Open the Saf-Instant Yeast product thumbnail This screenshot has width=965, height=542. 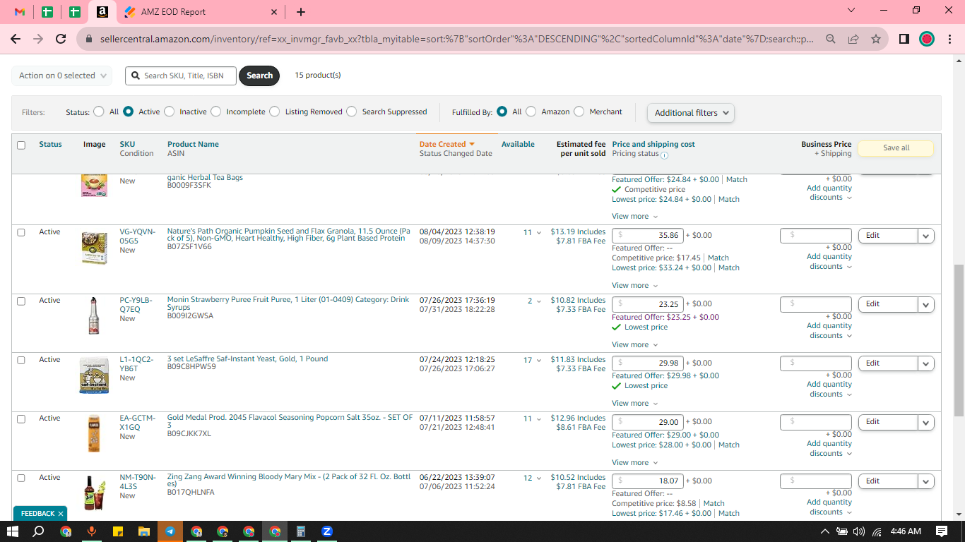point(94,375)
